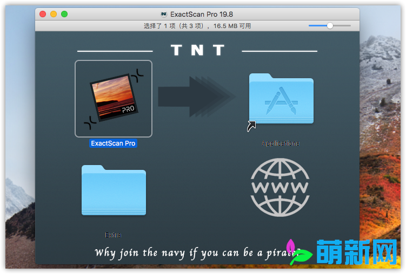Open the Extra folder

coord(114,190)
